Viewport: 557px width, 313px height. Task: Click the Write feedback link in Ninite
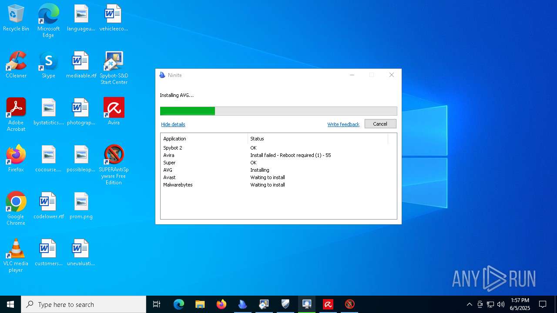pos(343,124)
